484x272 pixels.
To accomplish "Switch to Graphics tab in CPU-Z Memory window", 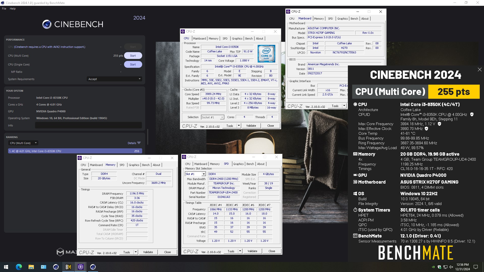I will (134, 165).
